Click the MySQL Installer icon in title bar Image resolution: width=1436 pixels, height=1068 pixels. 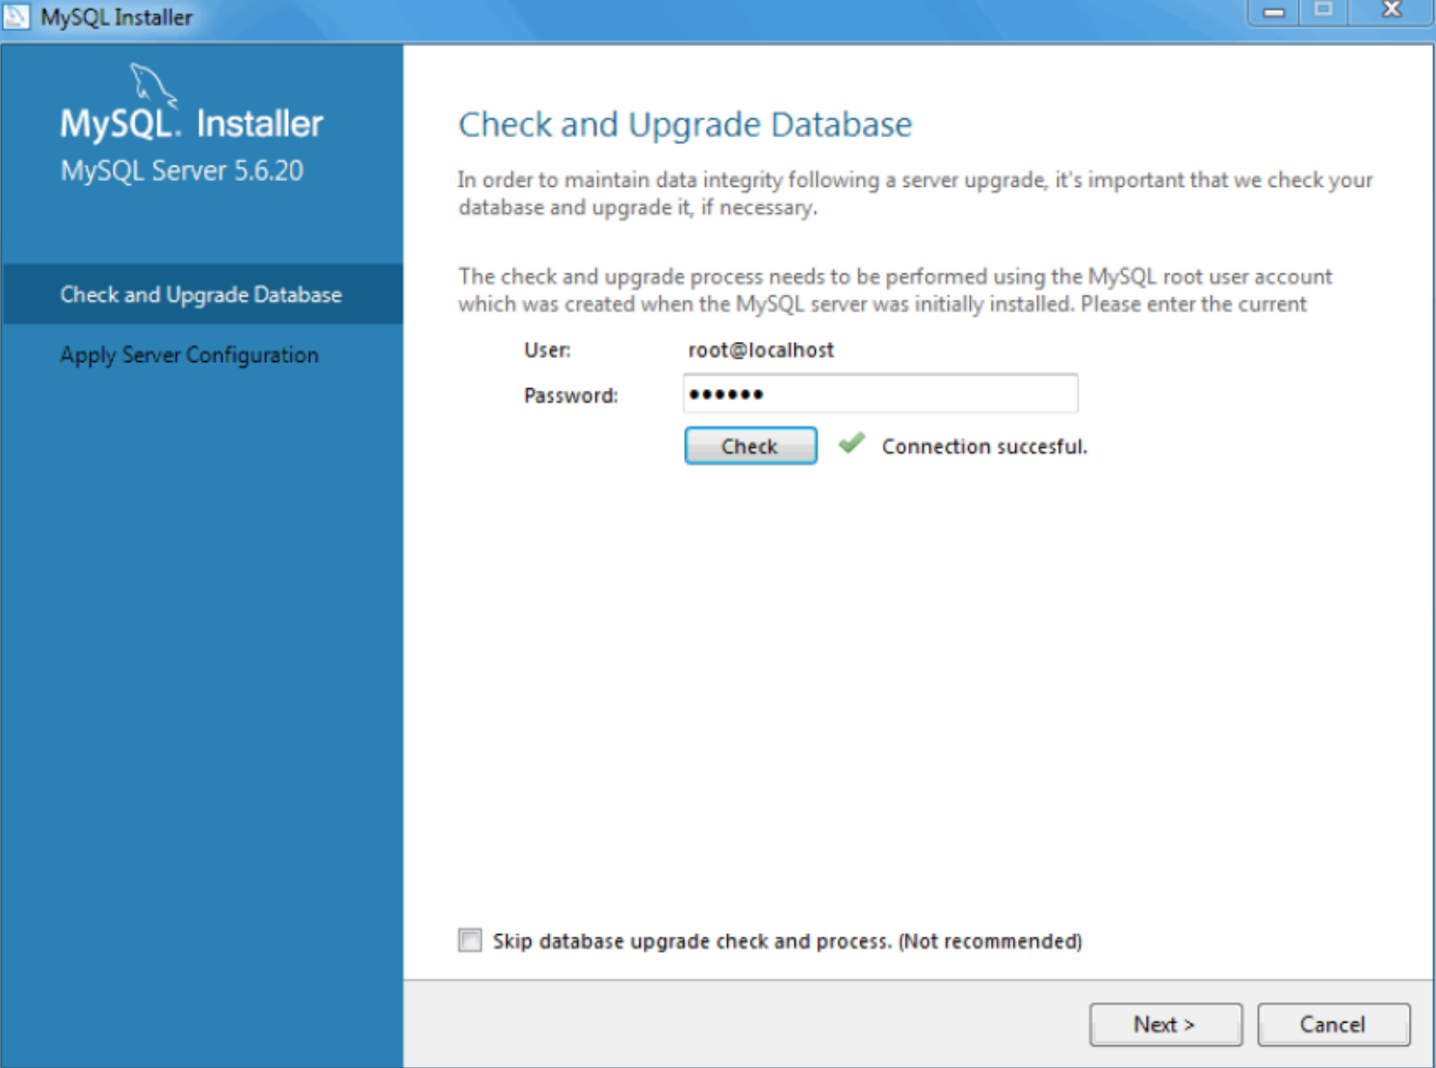point(15,15)
